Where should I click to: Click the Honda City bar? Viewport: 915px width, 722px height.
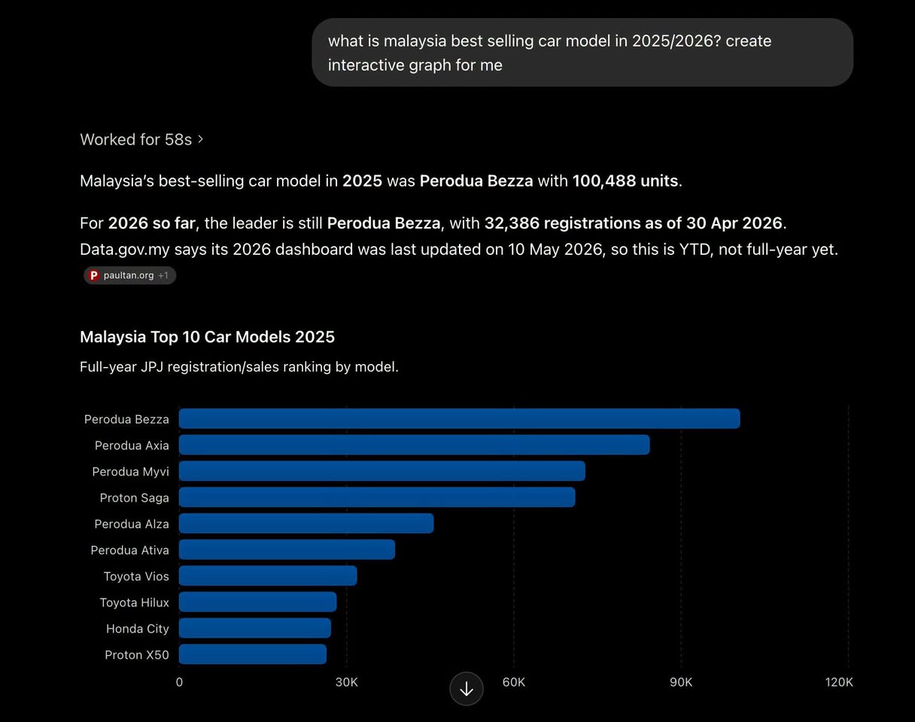tap(254, 628)
